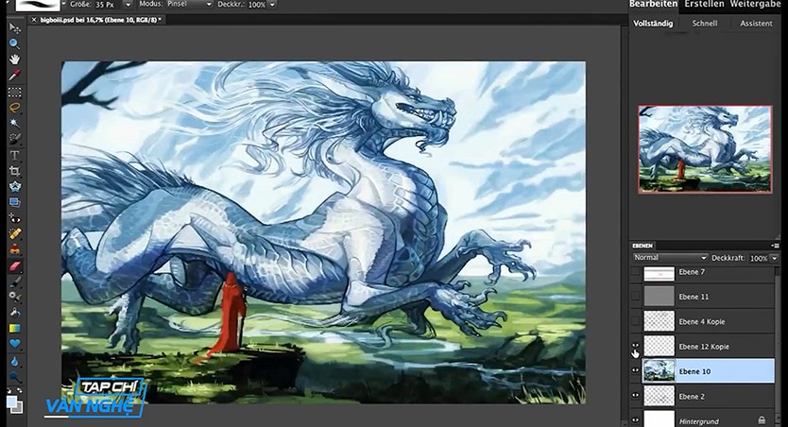This screenshot has width=788, height=427.
Task: Select the Hand tool
Action: coord(14,60)
